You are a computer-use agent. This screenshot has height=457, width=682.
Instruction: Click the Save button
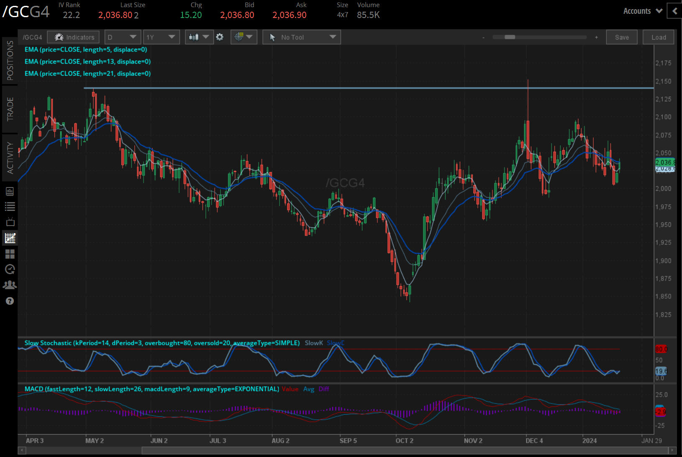[622, 37]
